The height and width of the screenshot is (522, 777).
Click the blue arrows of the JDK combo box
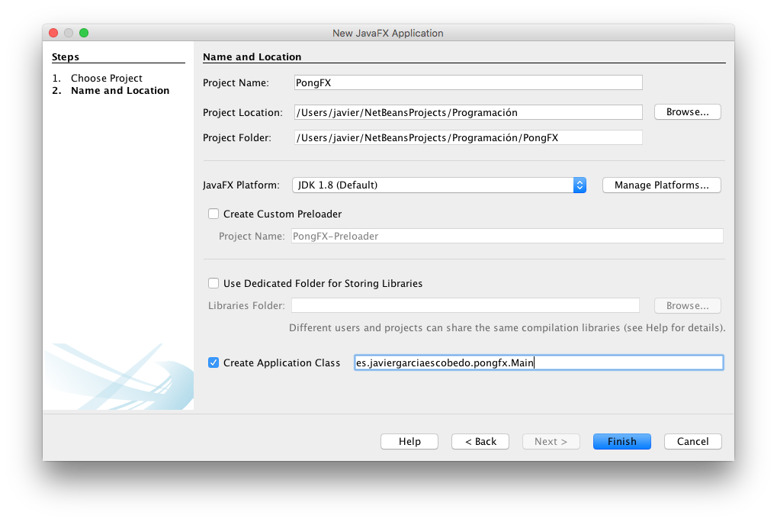pos(580,185)
